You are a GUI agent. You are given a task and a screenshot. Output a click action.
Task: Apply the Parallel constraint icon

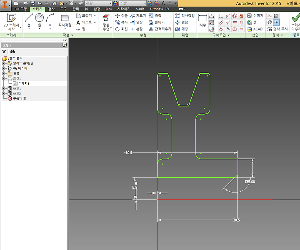coord(221,22)
